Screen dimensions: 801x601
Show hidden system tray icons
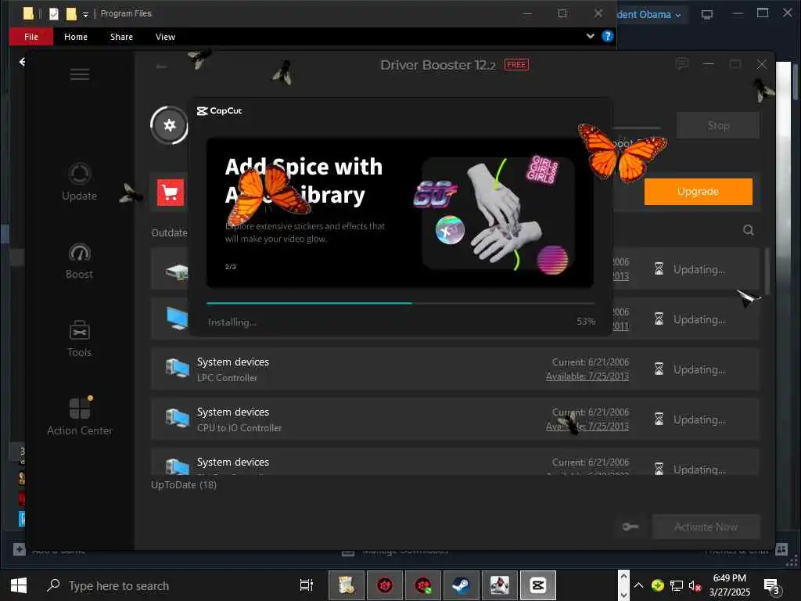point(638,585)
